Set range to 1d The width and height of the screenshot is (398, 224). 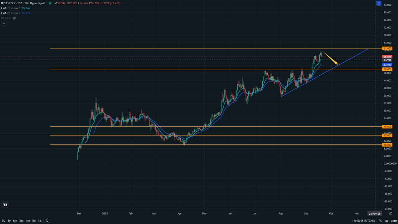click(39, 221)
